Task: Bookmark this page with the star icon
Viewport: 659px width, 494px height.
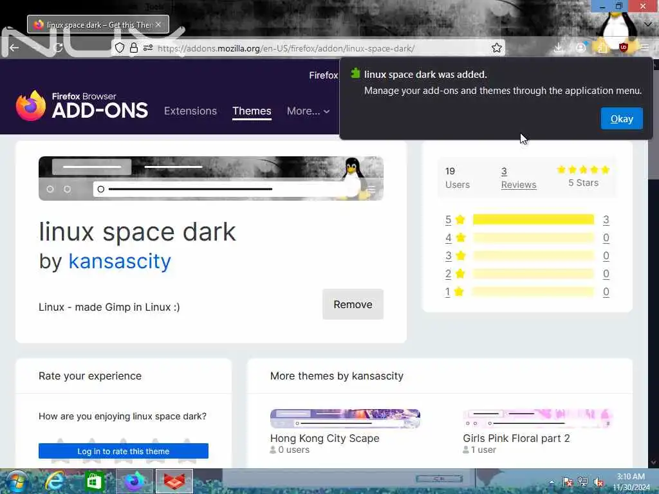Action: [x=496, y=48]
